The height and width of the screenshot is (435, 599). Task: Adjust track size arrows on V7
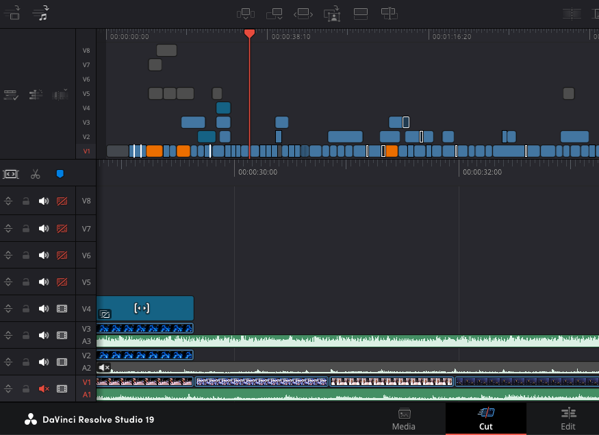[9, 228]
